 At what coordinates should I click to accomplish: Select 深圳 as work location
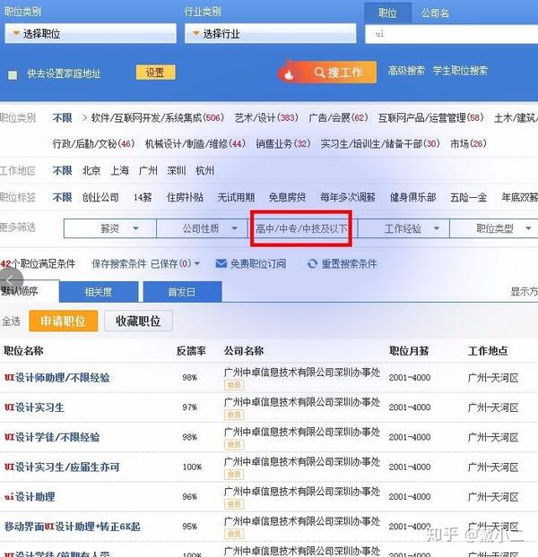177,170
